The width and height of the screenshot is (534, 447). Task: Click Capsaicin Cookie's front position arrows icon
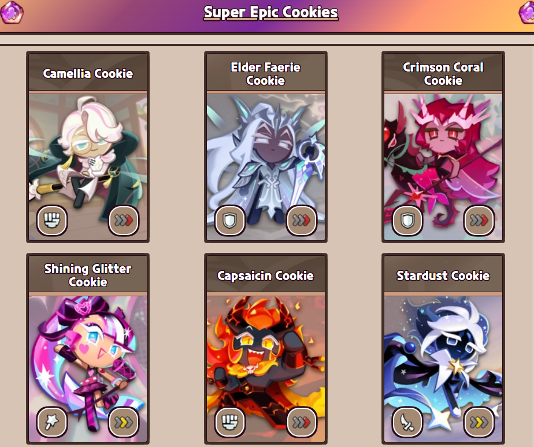(x=302, y=422)
